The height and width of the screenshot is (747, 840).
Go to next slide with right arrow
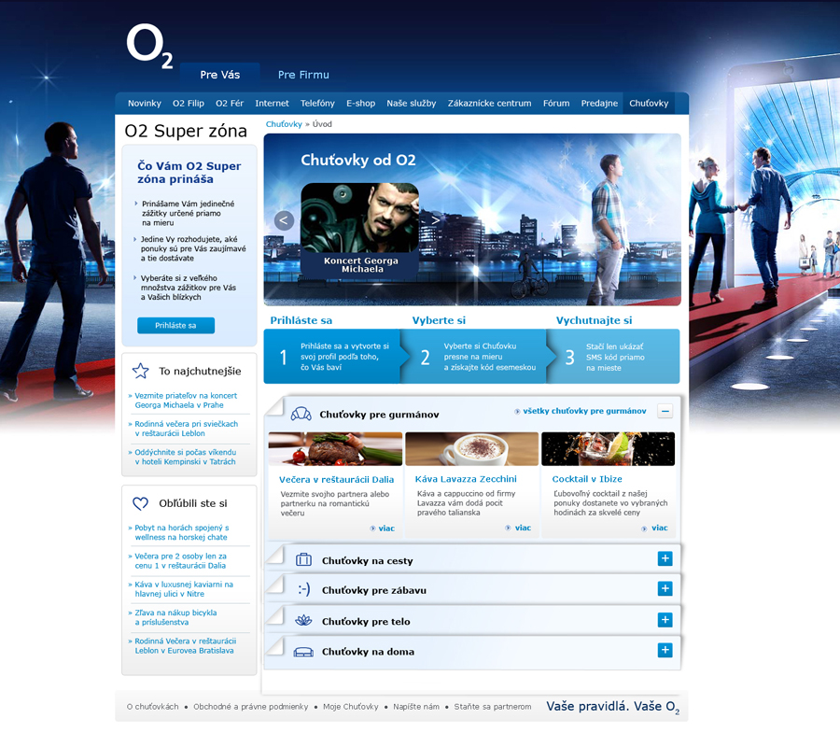[436, 220]
